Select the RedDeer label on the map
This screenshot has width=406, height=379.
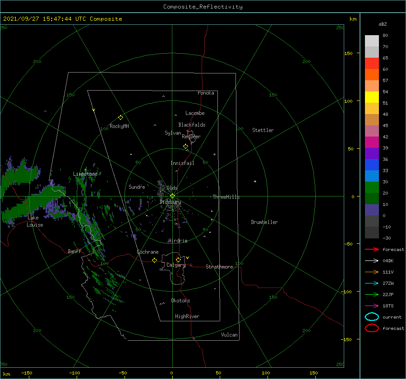(191, 137)
